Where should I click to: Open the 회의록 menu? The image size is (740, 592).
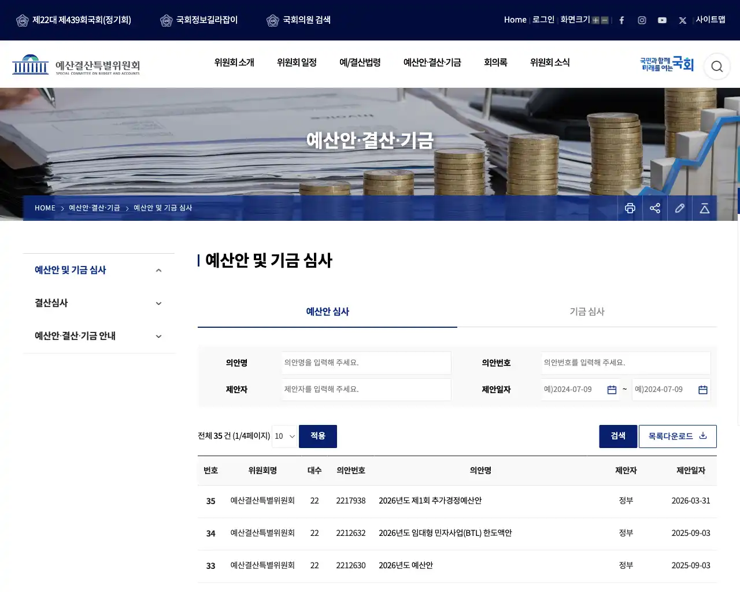(x=495, y=62)
